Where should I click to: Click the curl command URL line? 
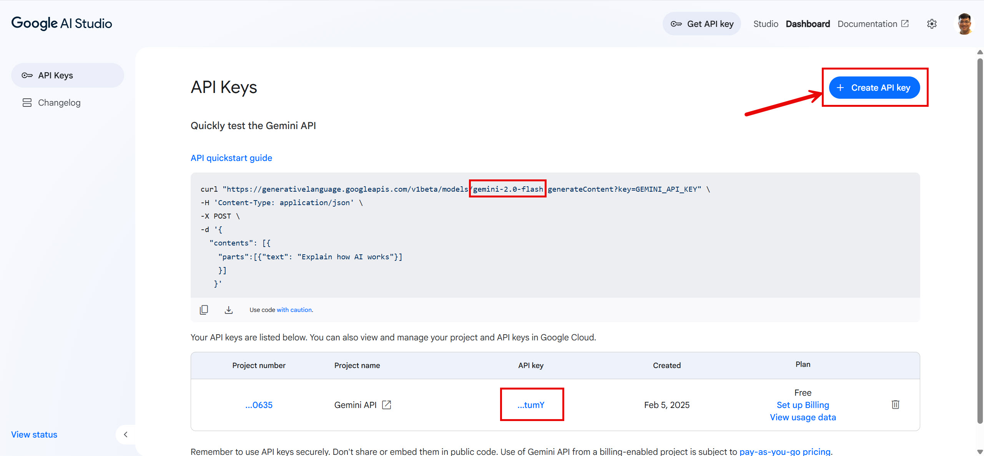tap(455, 189)
